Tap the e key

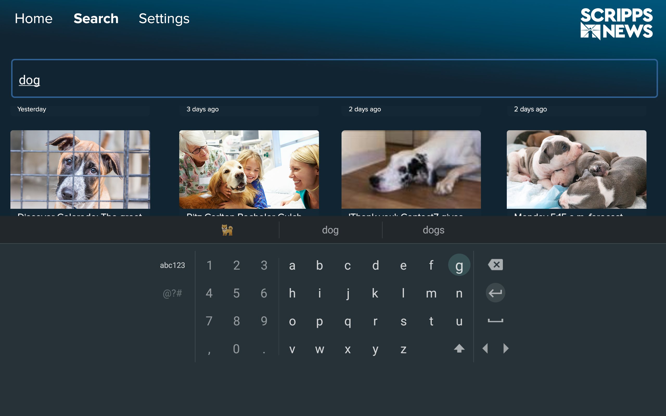point(404,265)
